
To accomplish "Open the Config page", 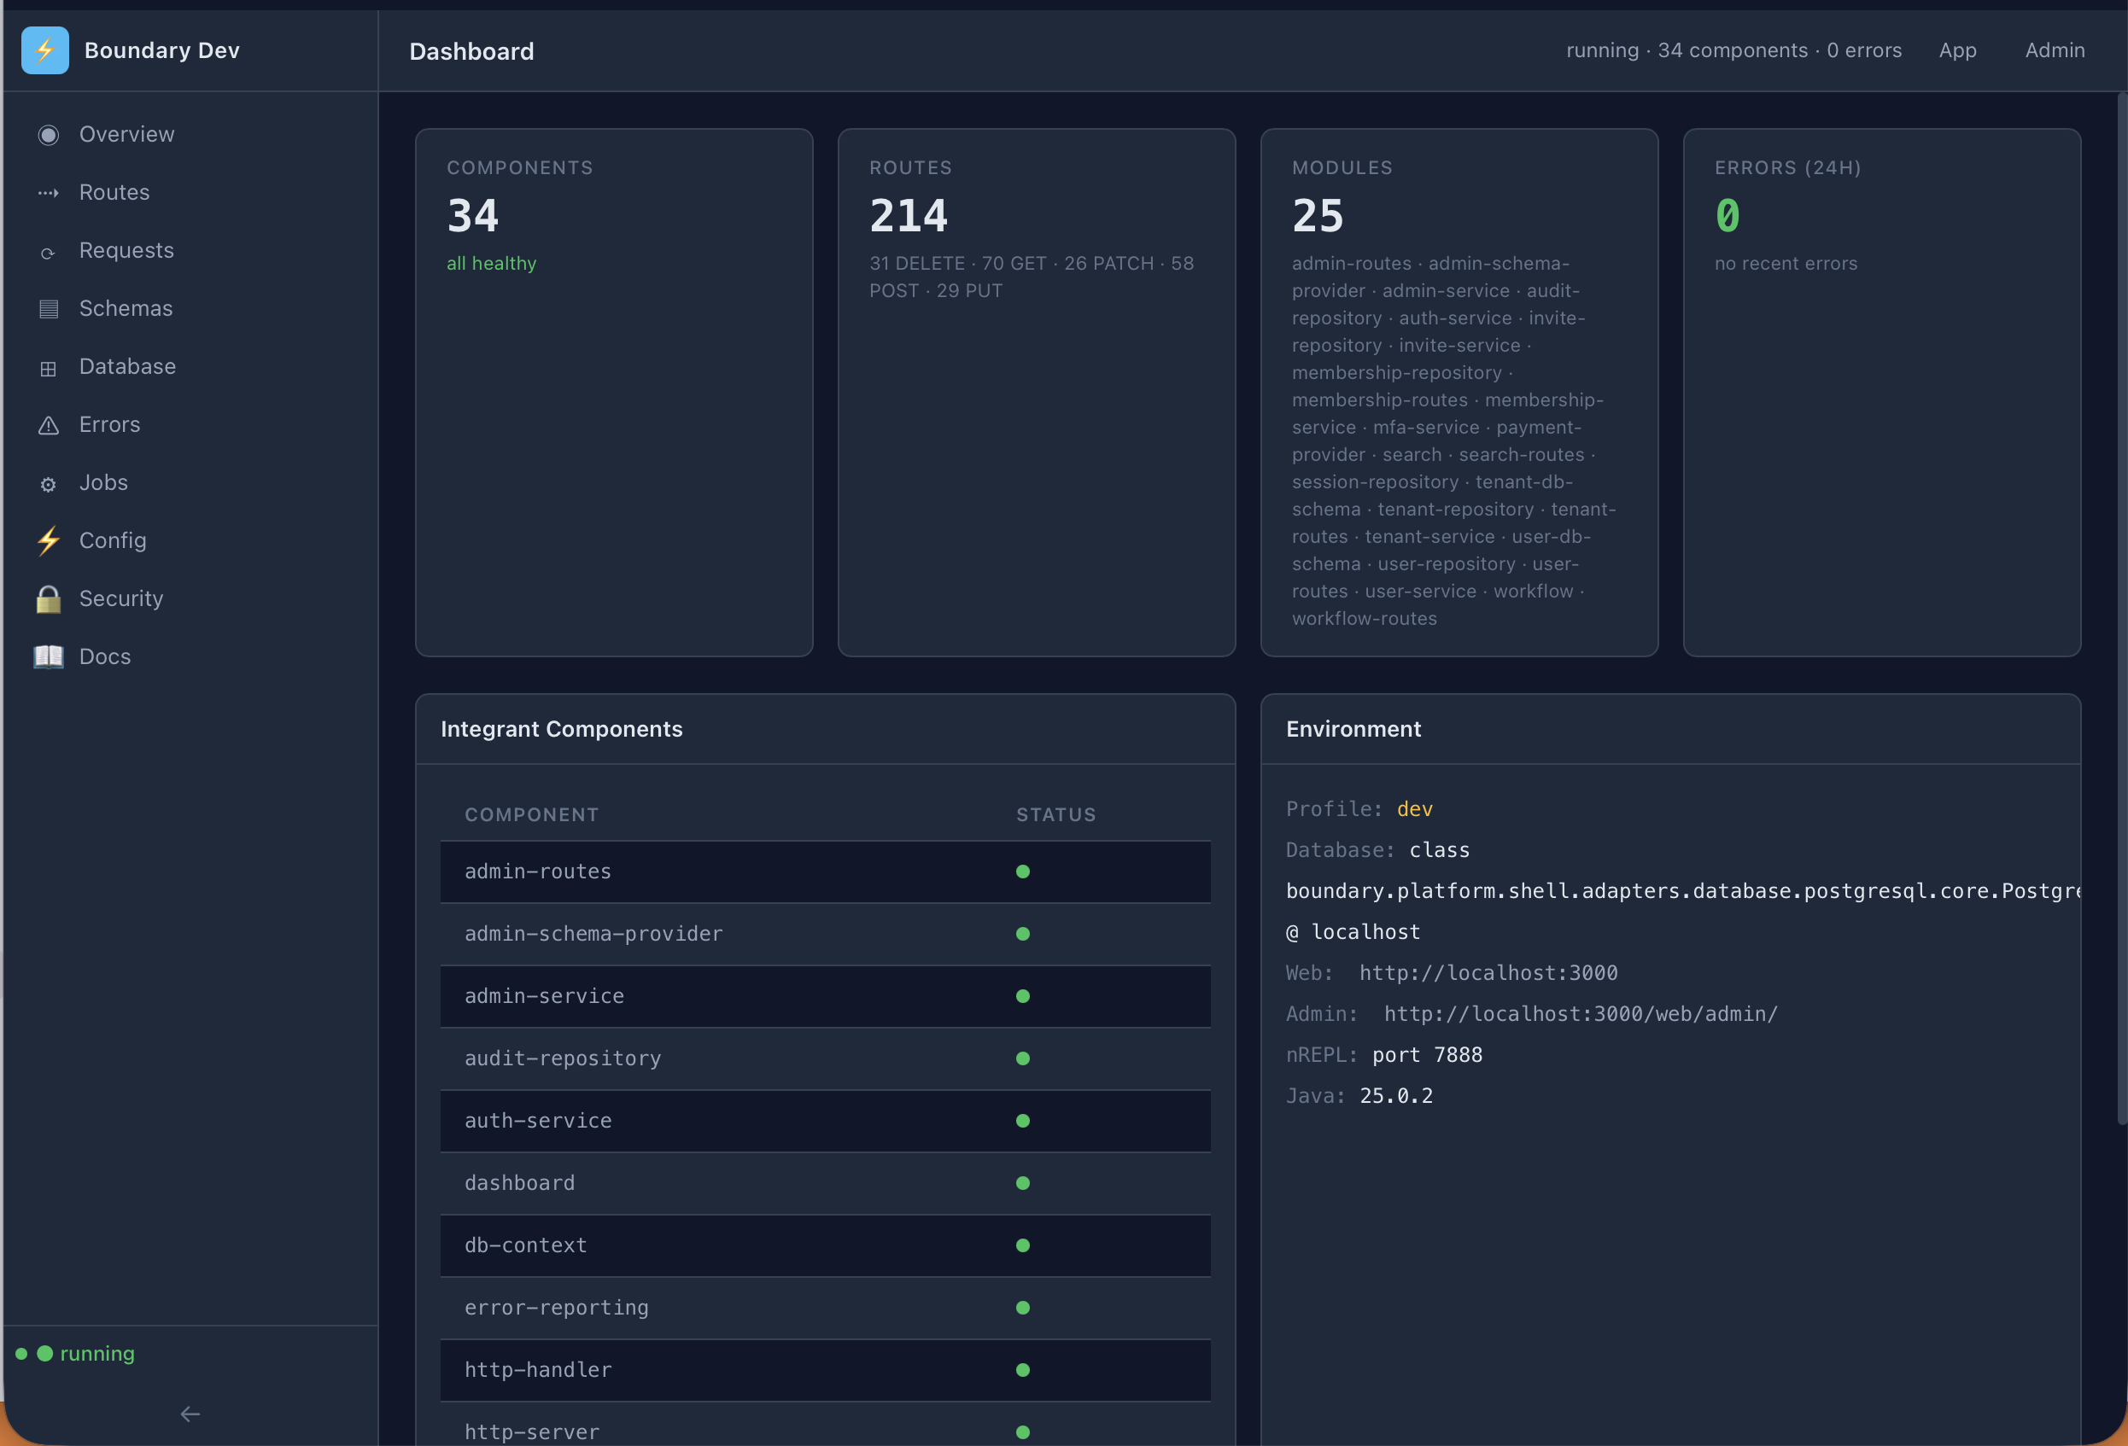I will pyautogui.click(x=190, y=541).
